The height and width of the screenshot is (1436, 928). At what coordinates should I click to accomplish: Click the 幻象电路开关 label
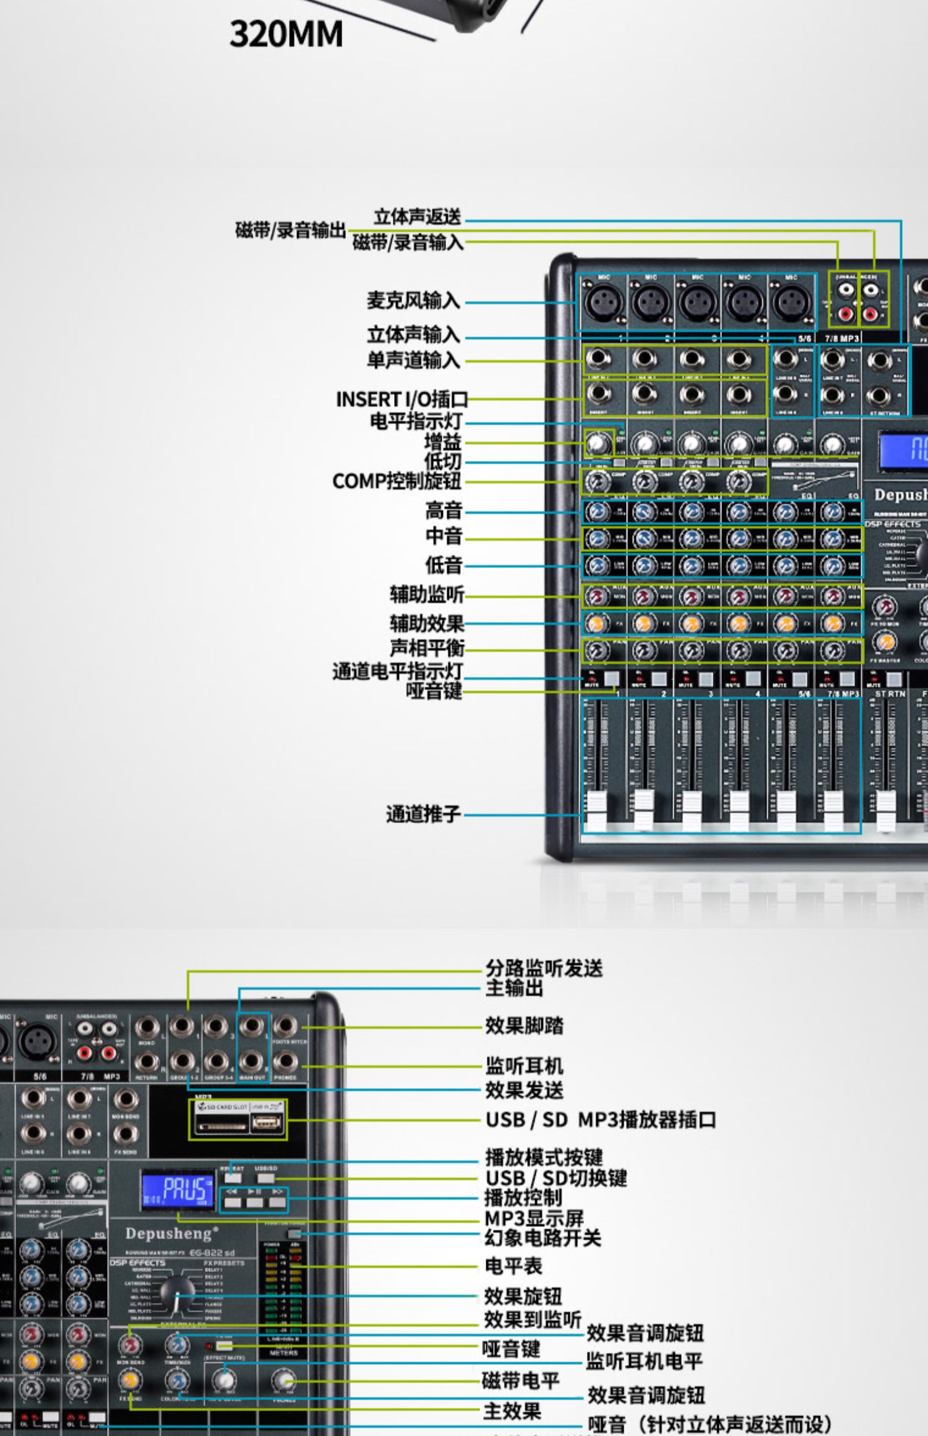tap(543, 1238)
